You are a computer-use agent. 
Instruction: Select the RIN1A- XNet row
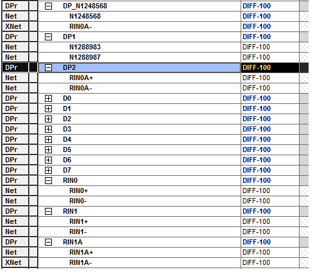[x=139, y=262]
